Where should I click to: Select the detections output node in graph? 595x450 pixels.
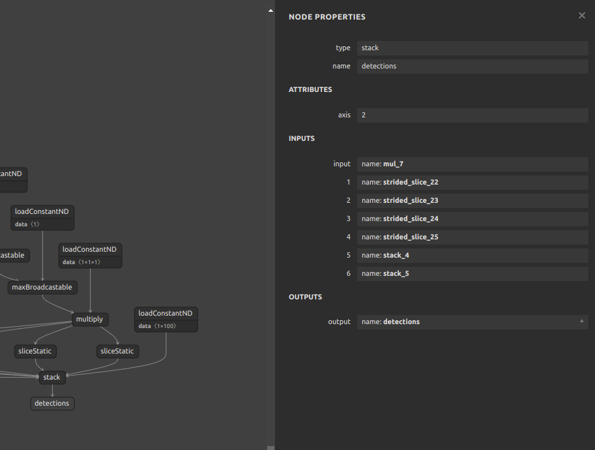tap(52, 403)
